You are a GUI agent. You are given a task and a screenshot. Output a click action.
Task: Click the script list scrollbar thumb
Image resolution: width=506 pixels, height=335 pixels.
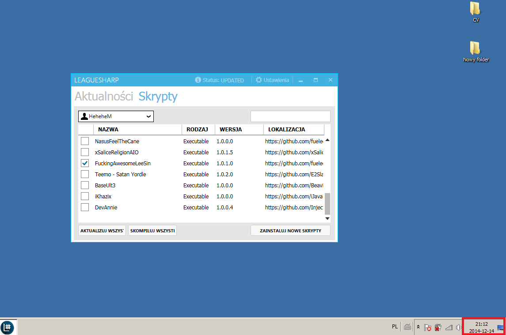[x=327, y=204]
